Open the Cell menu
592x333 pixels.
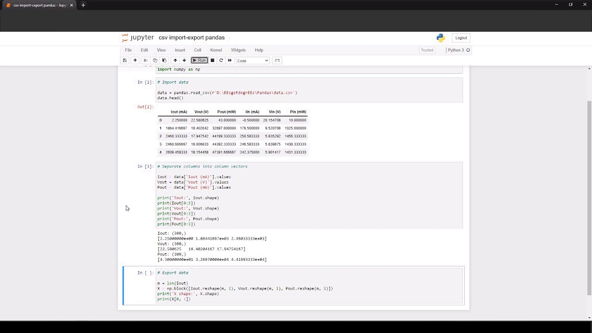tap(197, 50)
